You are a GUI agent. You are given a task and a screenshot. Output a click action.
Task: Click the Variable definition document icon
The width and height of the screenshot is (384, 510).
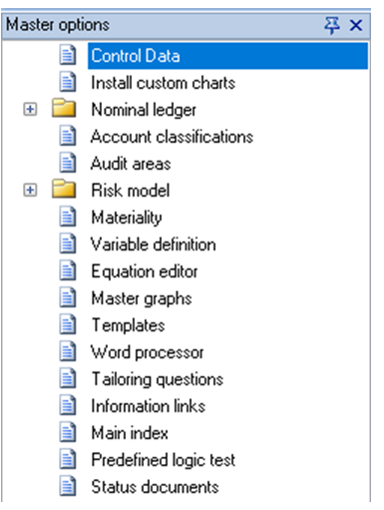[68, 244]
